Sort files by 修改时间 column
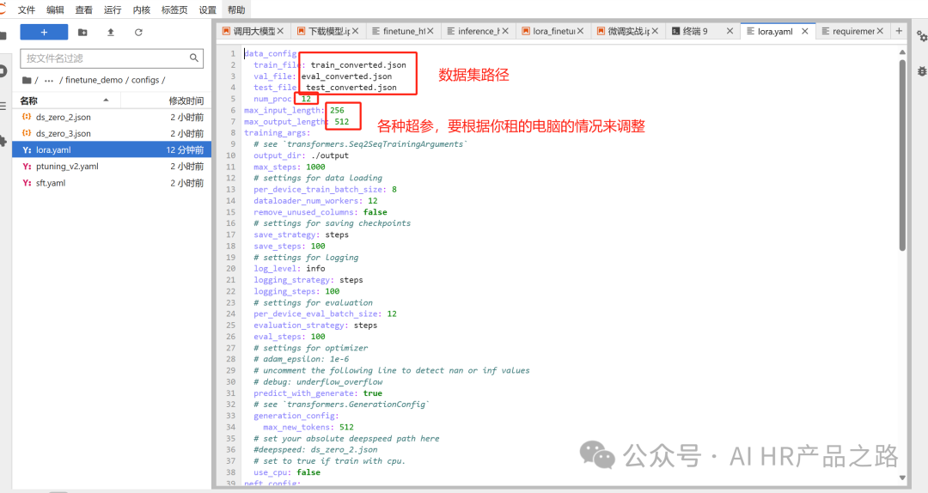 click(x=186, y=100)
